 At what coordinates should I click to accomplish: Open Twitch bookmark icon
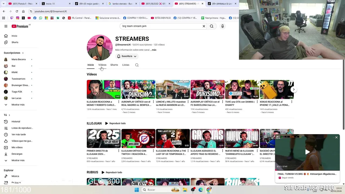point(12,18)
